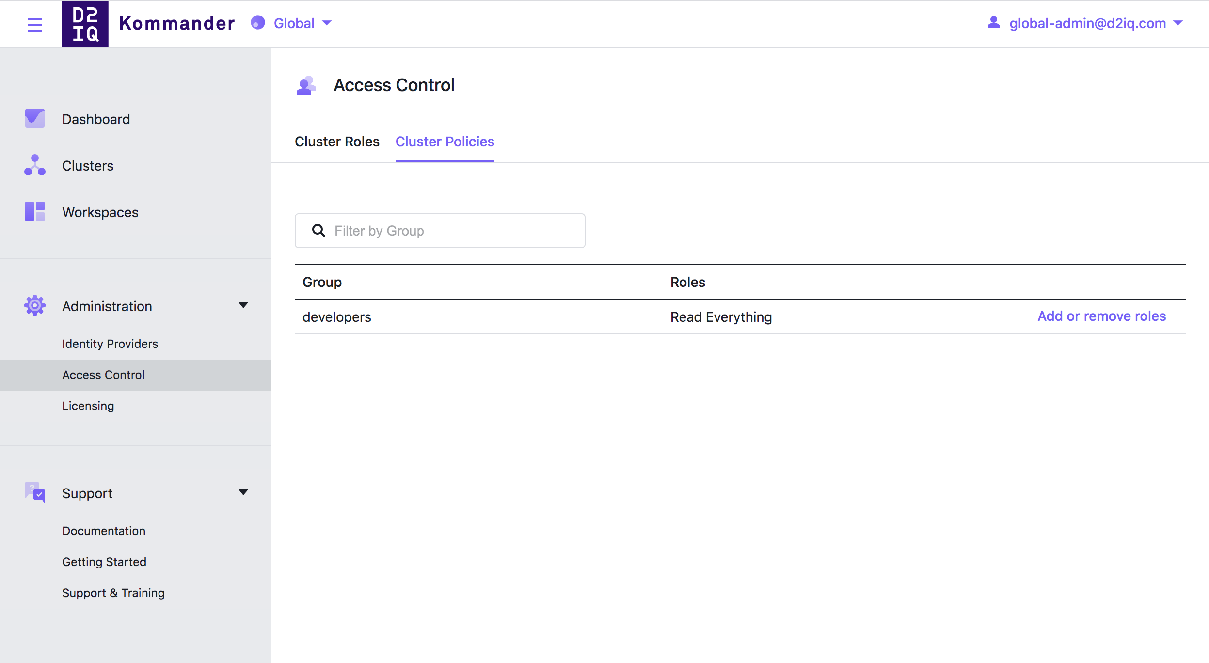This screenshot has height=663, width=1209.
Task: Focus the Filter by Group field
Action: [440, 231]
